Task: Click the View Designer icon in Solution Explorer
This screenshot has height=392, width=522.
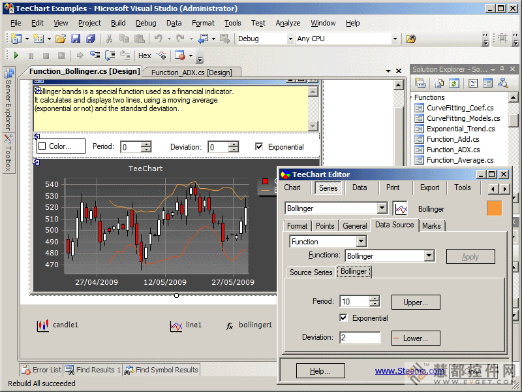Action: click(487, 83)
